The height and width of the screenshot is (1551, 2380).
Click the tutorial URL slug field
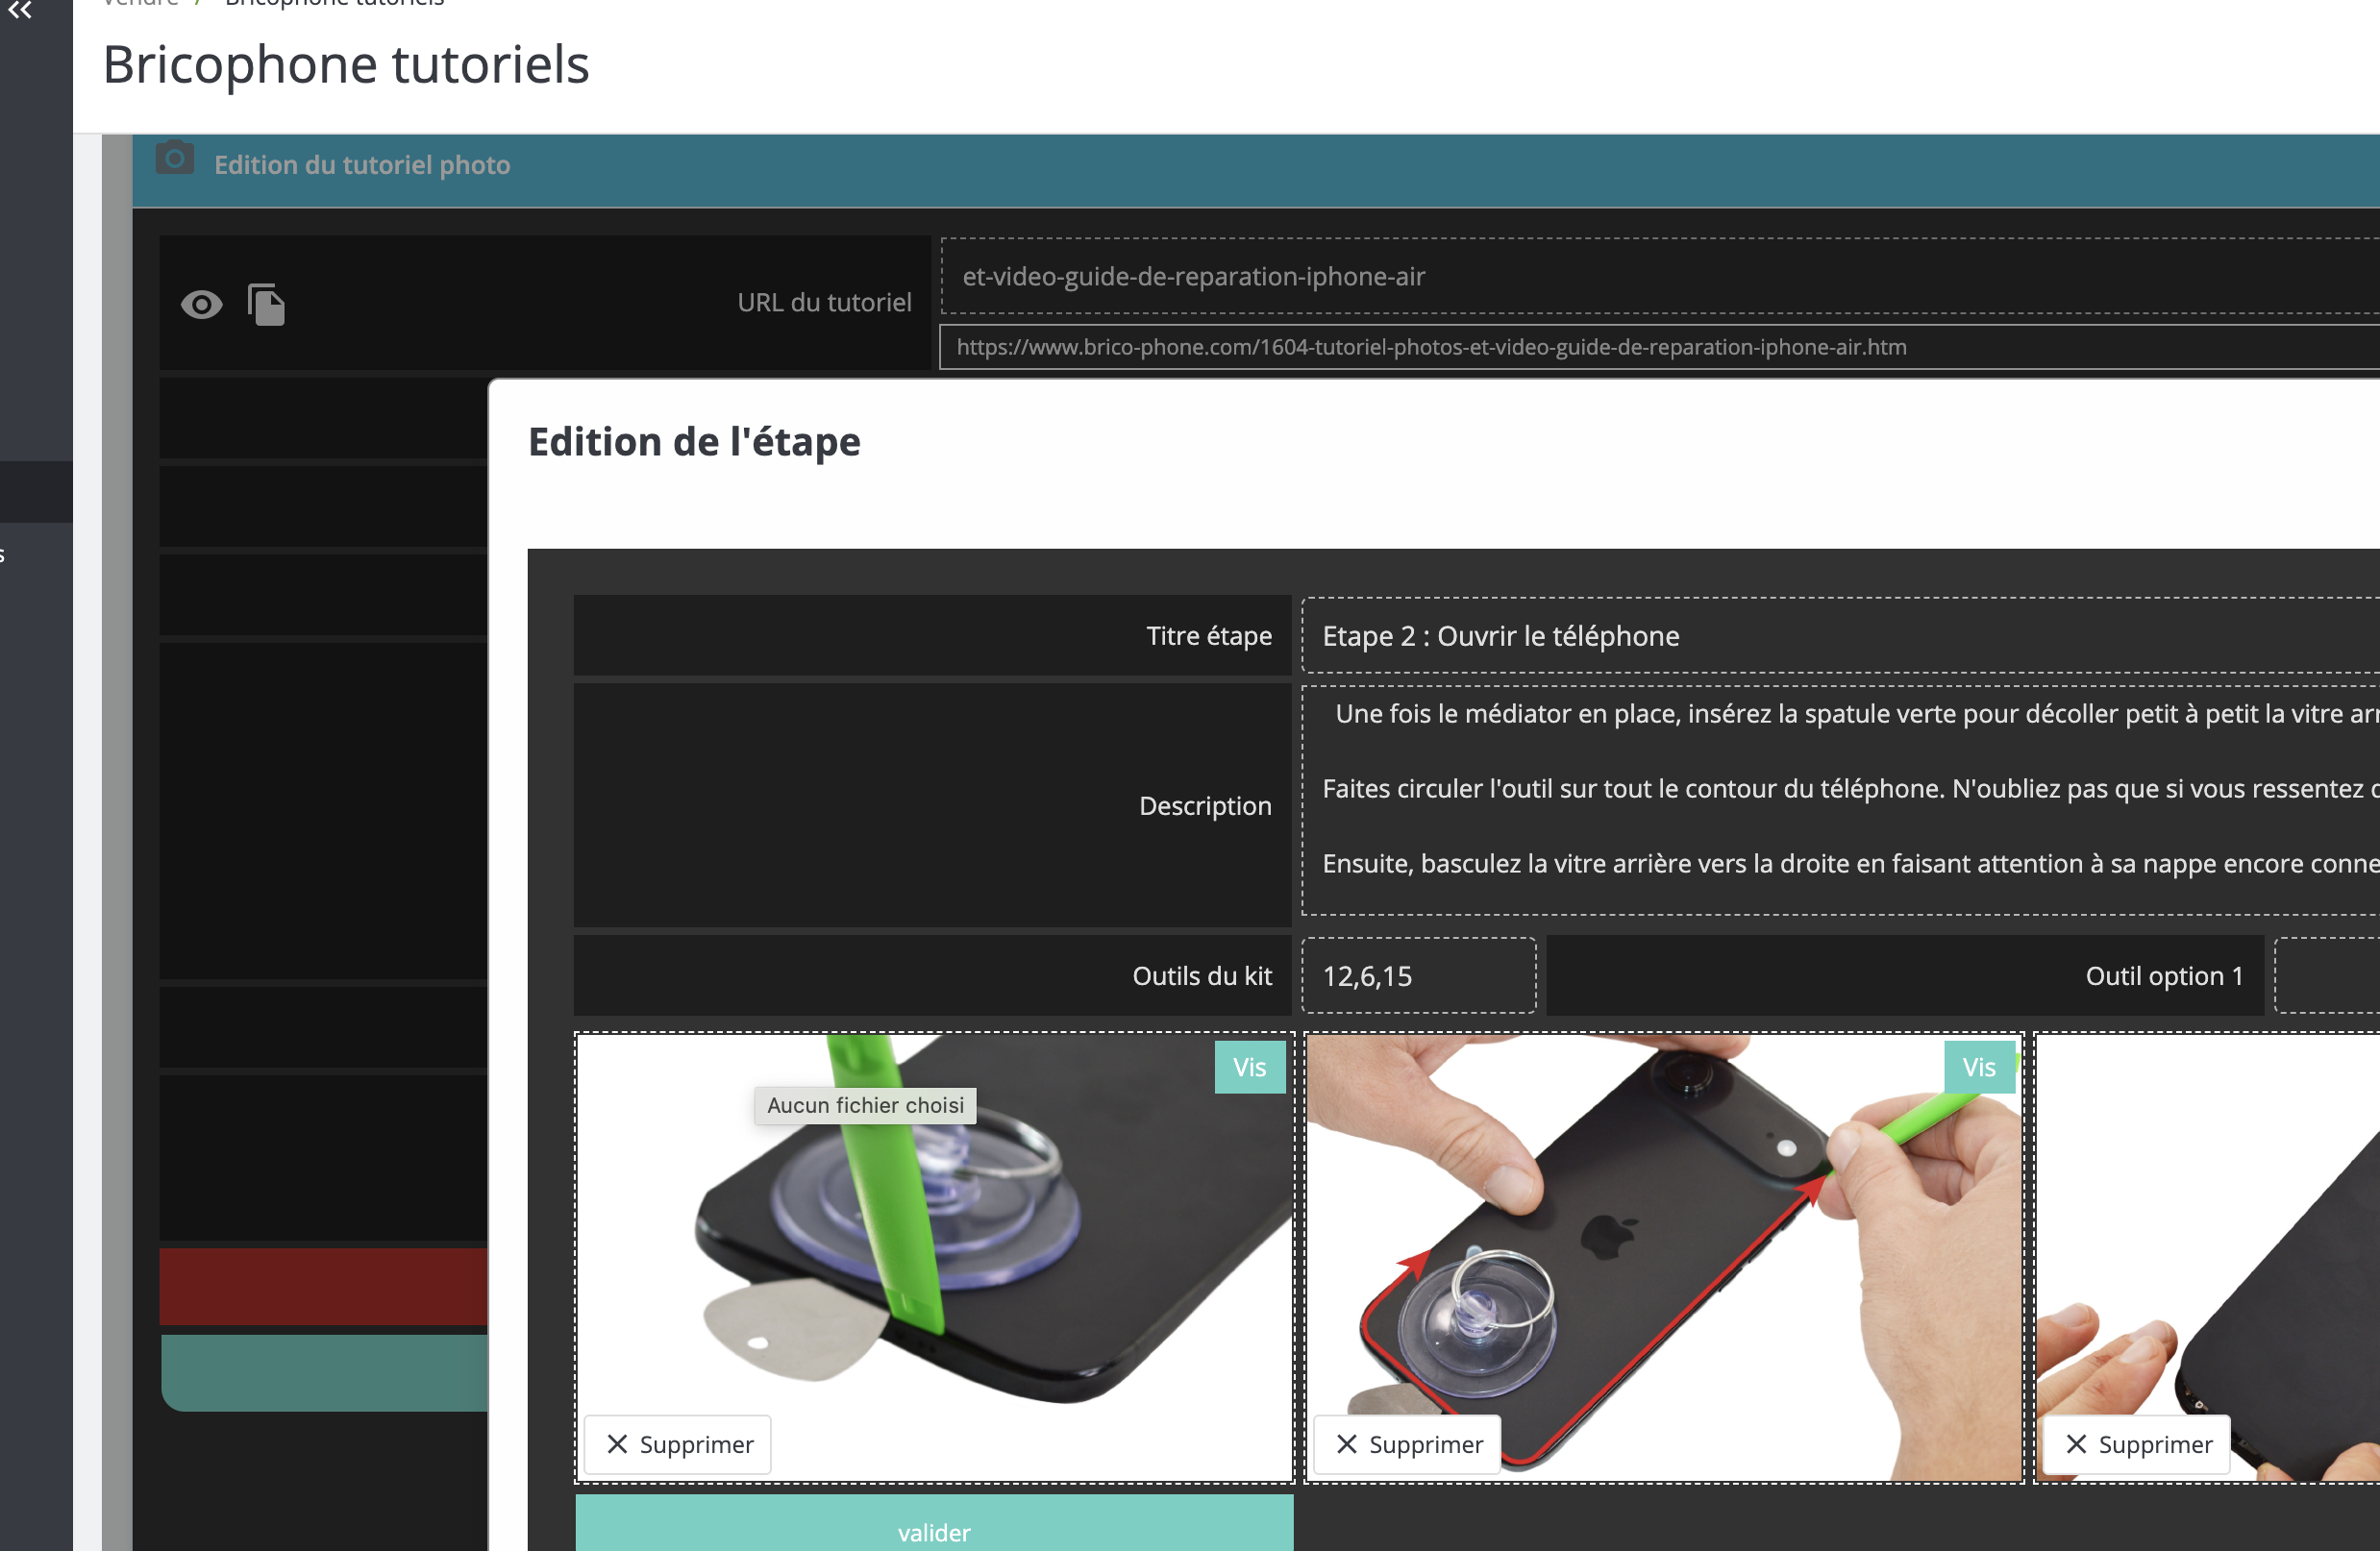(1658, 277)
